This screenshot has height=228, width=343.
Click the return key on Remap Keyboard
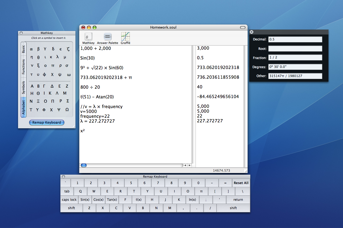pyautogui.click(x=238, y=200)
